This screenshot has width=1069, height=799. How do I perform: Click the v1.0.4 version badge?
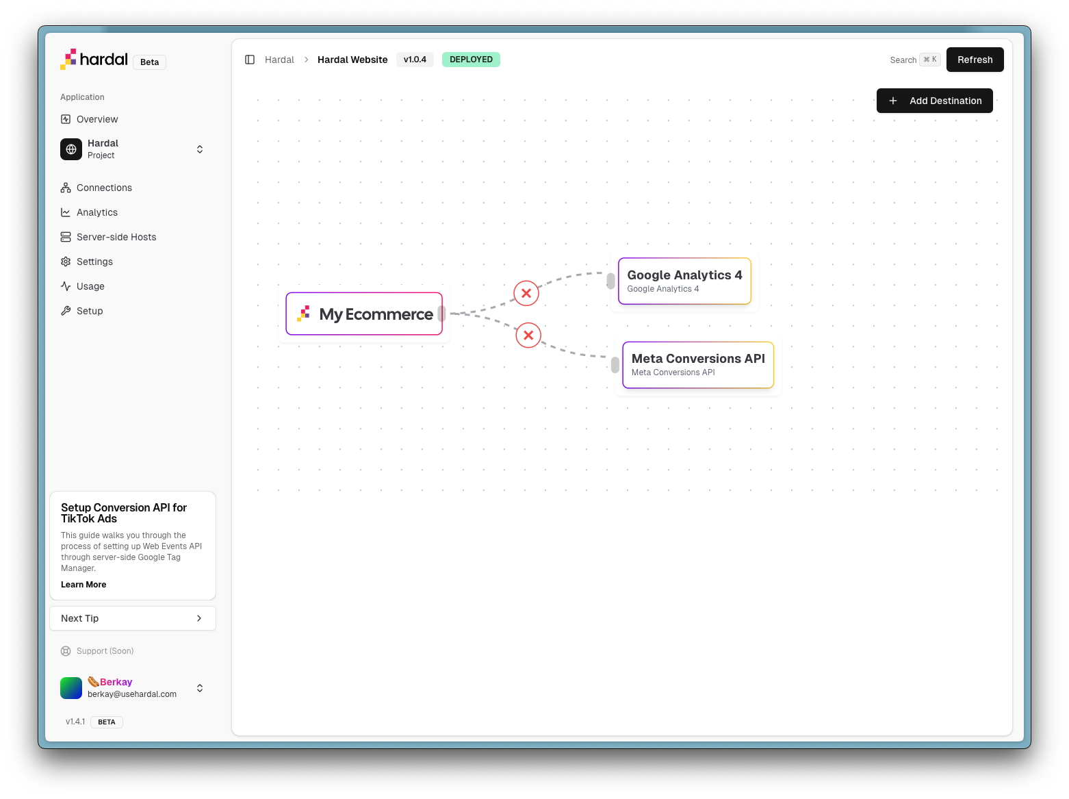(x=415, y=60)
